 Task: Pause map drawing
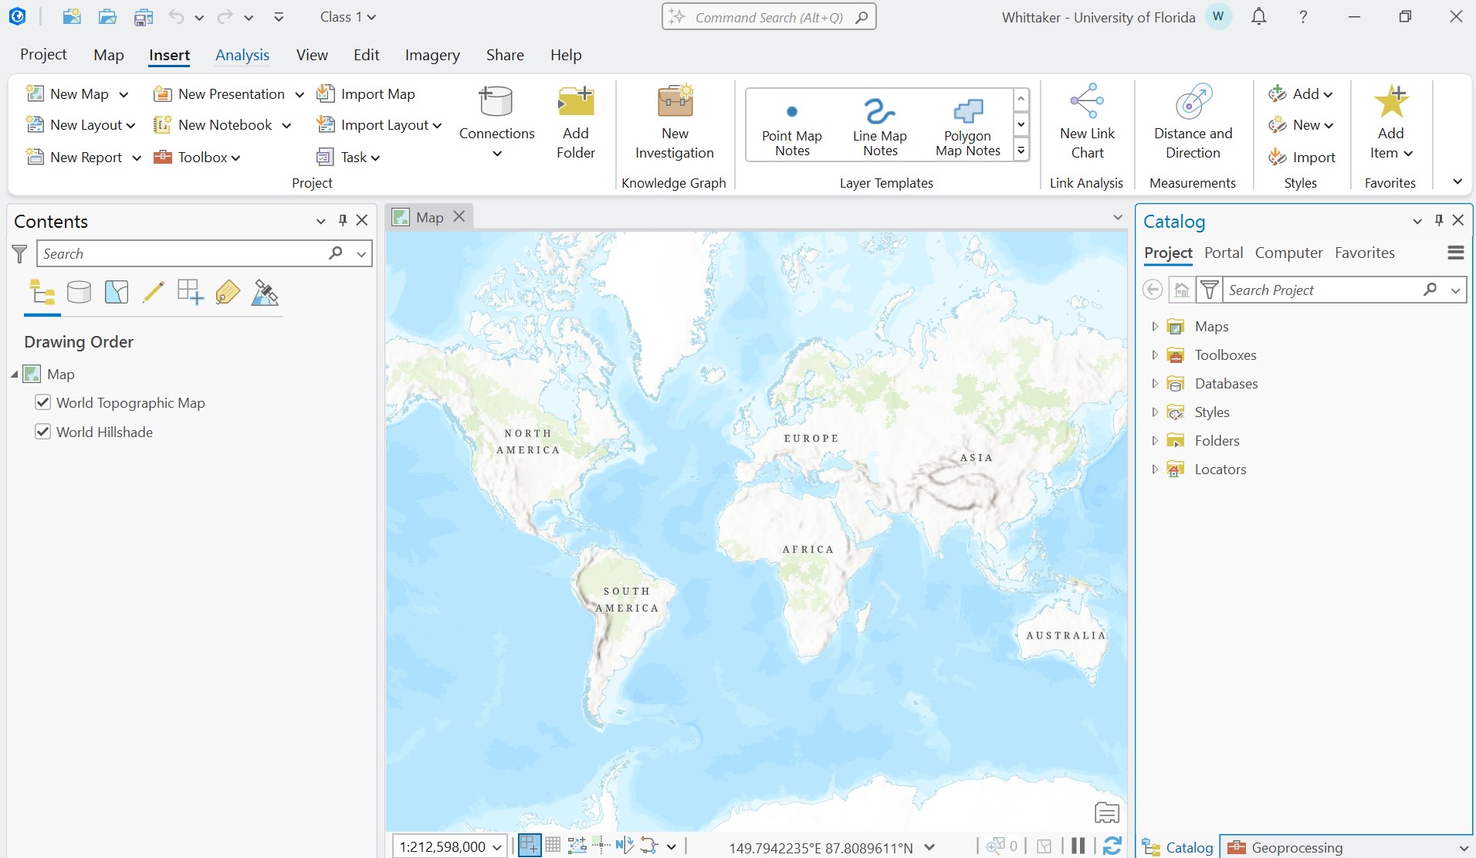tap(1078, 846)
